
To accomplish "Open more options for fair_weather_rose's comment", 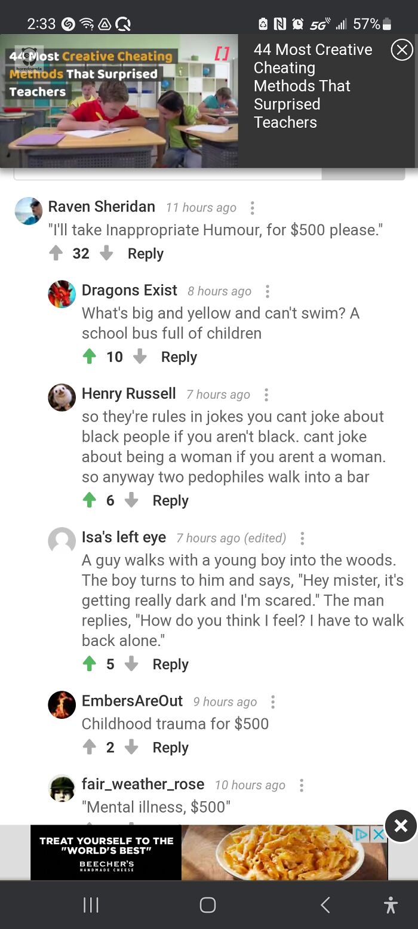I will click(301, 785).
